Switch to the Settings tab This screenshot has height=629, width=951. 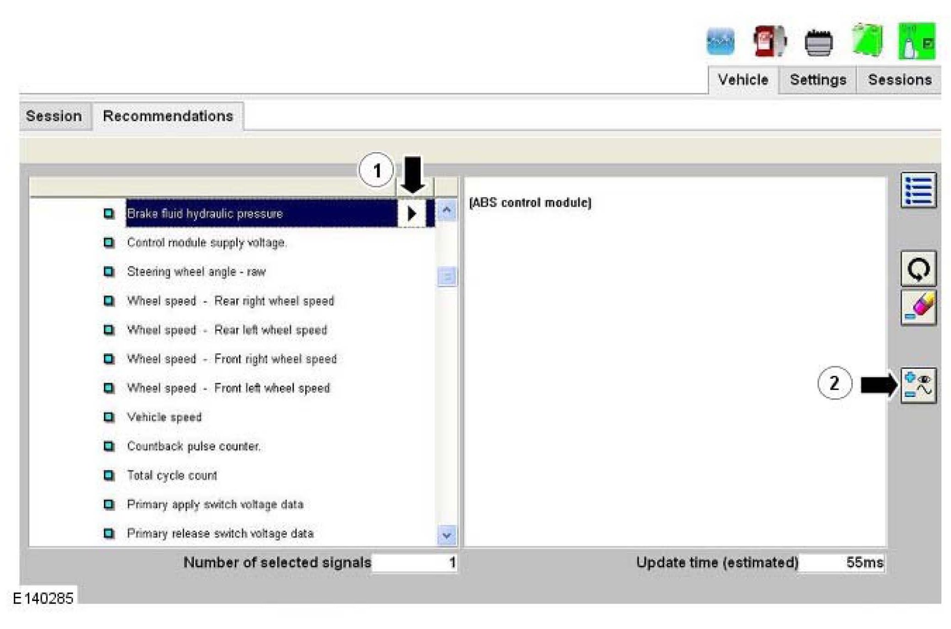click(818, 80)
